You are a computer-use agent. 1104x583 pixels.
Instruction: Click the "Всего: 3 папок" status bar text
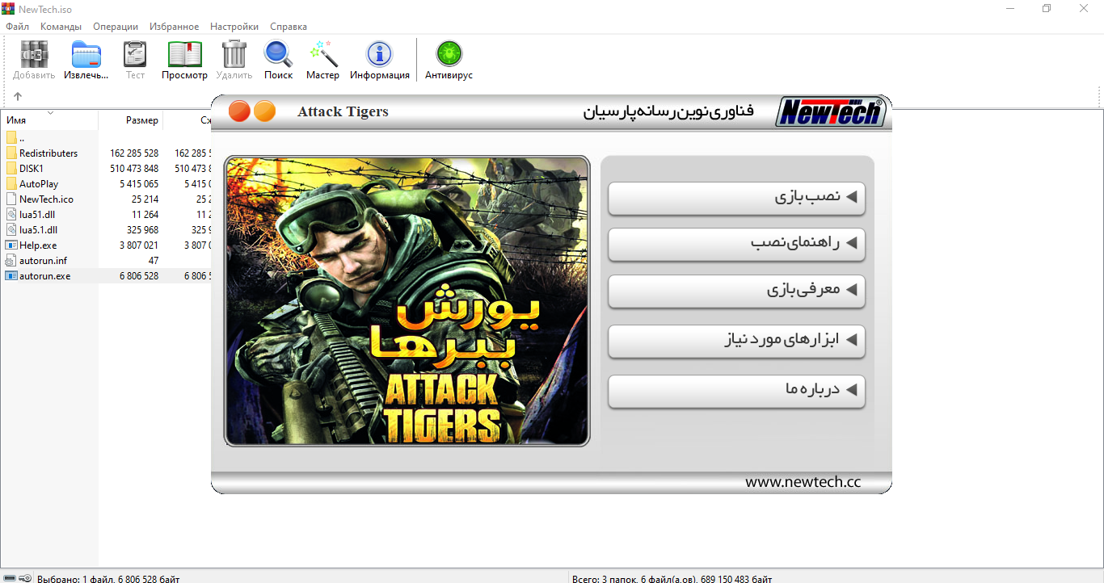[x=672, y=578]
